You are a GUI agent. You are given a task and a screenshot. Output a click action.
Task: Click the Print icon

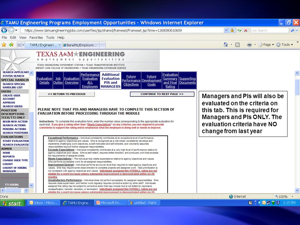point(249,45)
